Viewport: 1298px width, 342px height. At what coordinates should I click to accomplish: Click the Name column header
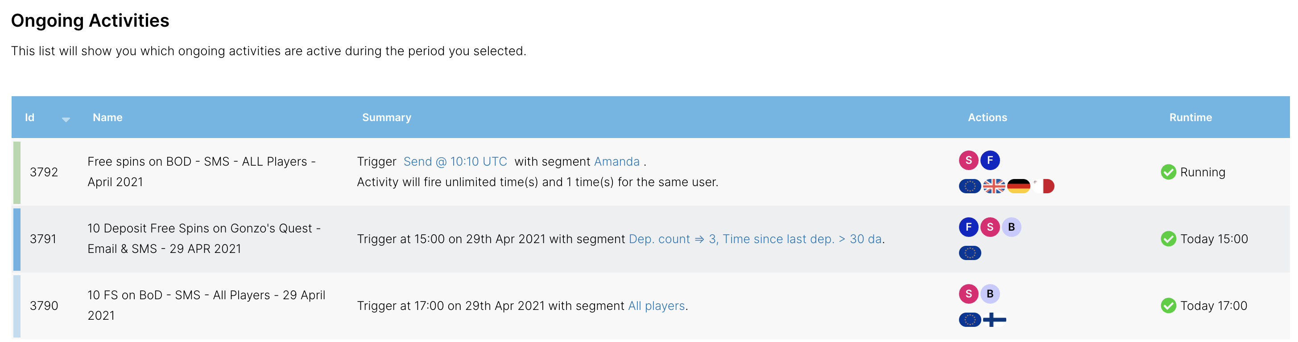(107, 117)
